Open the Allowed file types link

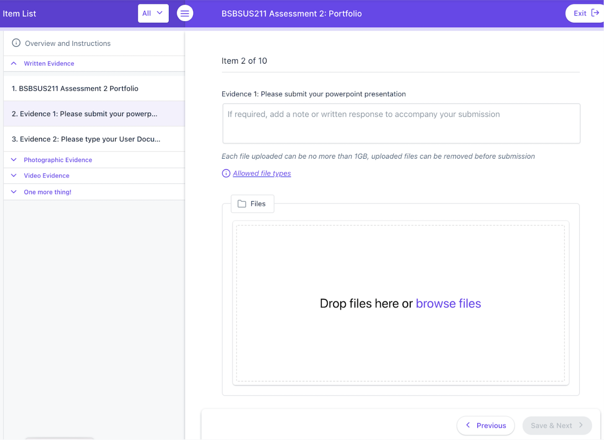(x=262, y=173)
